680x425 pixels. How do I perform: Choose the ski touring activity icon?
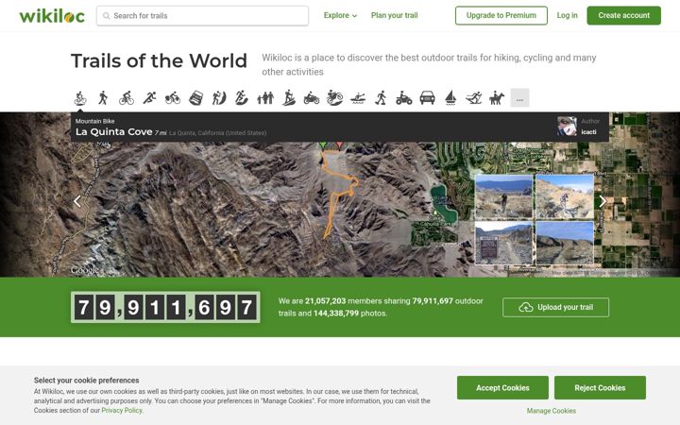tap(289, 98)
